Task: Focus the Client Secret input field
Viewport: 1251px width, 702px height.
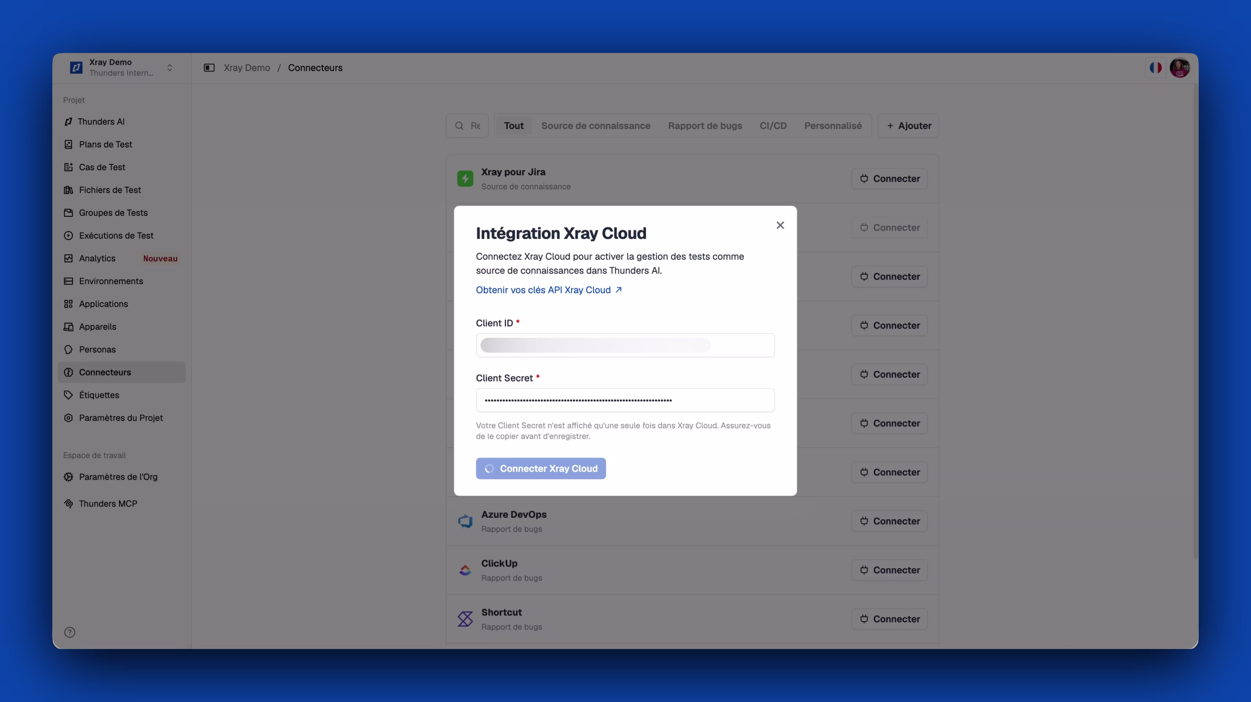Action: (x=625, y=400)
